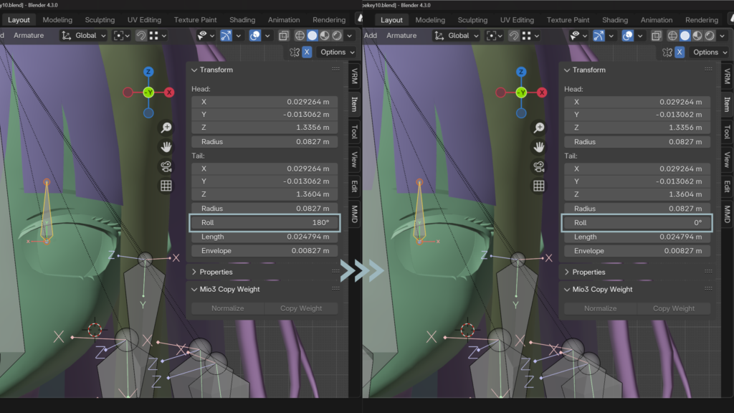Click Copy Weight button in left sidebar

pyautogui.click(x=301, y=308)
